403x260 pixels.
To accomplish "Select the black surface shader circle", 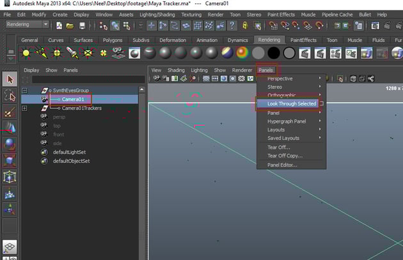I will 274,53.
